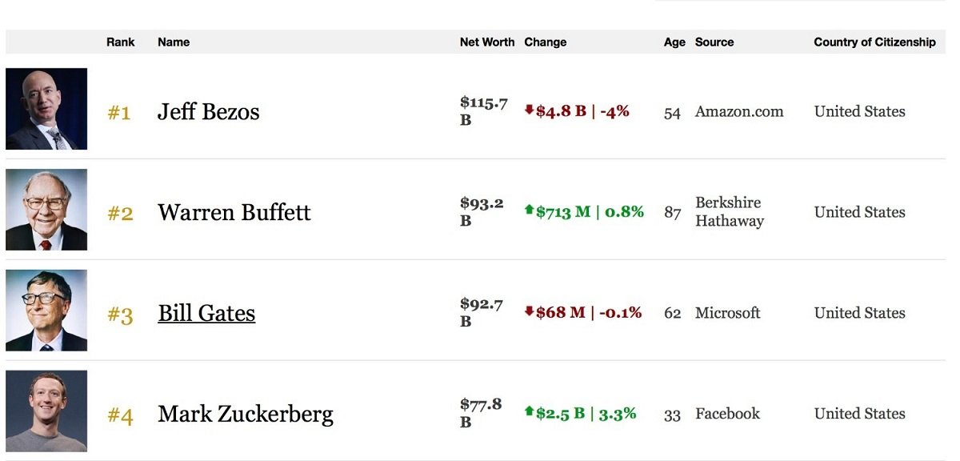Open Warren Buffett's profile photo
The height and width of the screenshot is (461, 960).
pos(46,210)
